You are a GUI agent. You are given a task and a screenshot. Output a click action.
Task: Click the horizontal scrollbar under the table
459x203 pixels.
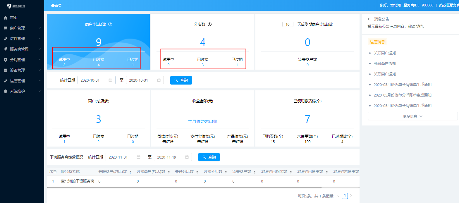pyautogui.click(x=184, y=187)
